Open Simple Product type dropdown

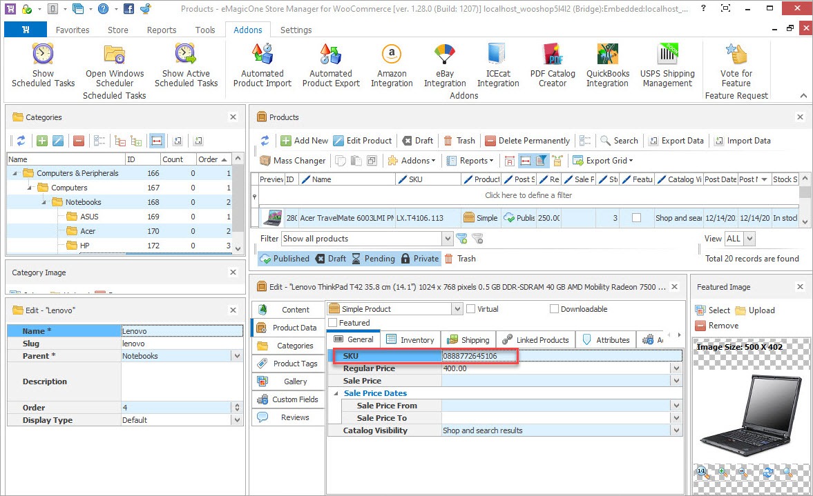[457, 309]
